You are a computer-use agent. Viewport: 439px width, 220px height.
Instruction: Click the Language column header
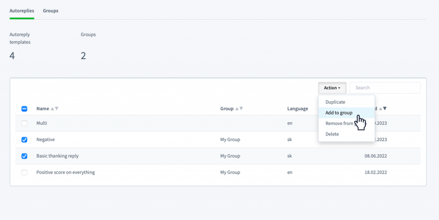[x=298, y=108]
